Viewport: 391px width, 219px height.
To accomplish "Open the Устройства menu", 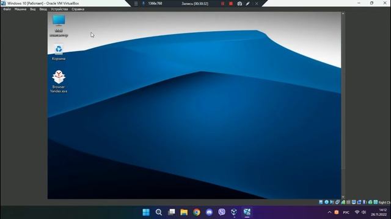I will click(x=59, y=9).
